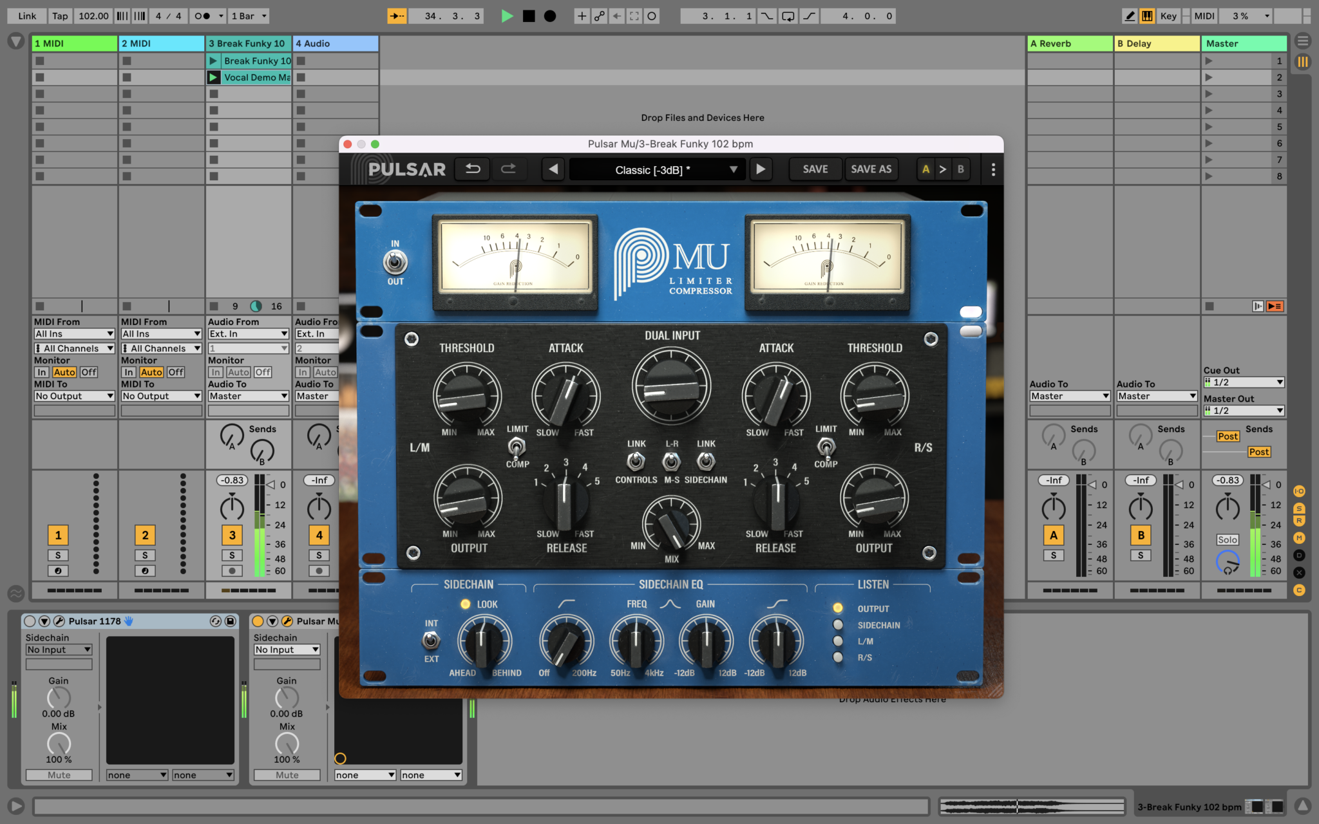Image resolution: width=1319 pixels, height=824 pixels.
Task: Click the Pulsar Mu redo arrow
Action: pos(509,169)
